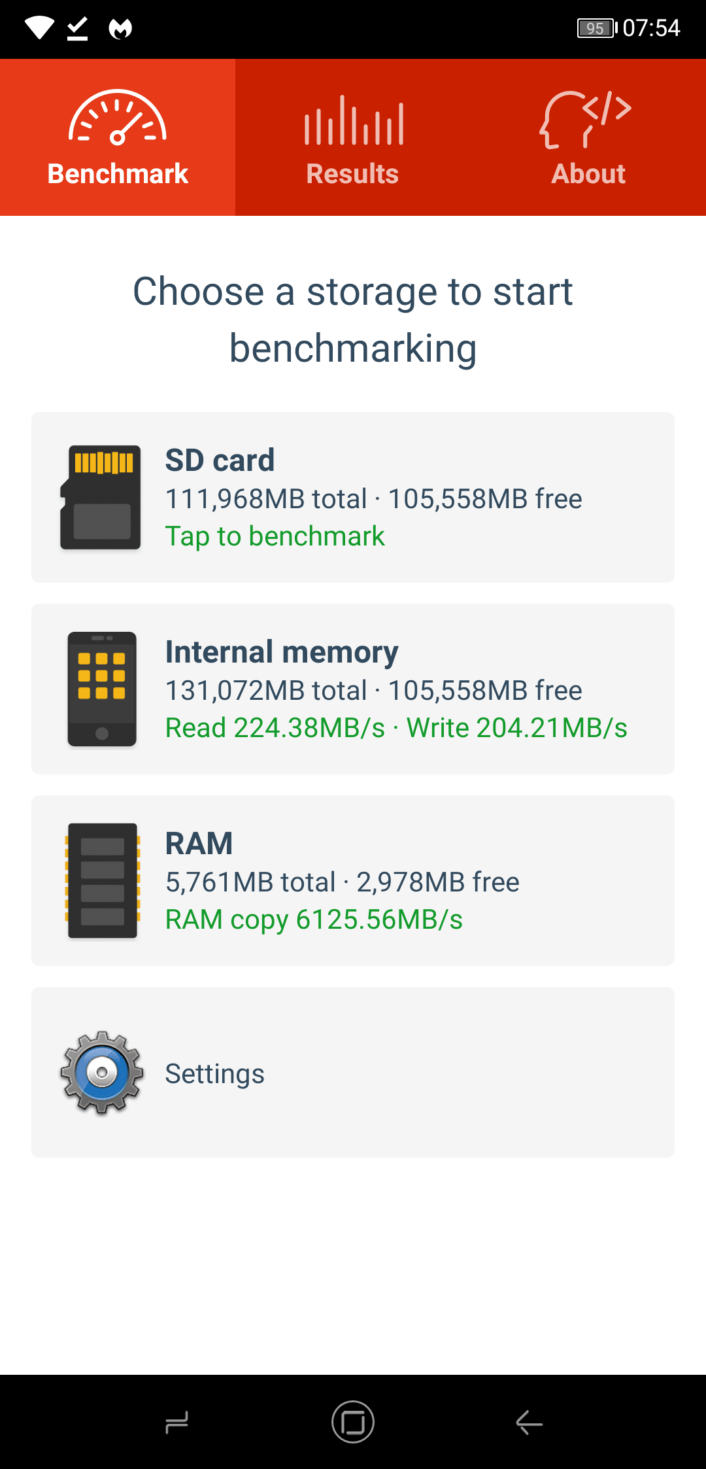Tap the Android back navigation arrow
Viewport: 706px width, 1469px height.
tap(529, 1422)
